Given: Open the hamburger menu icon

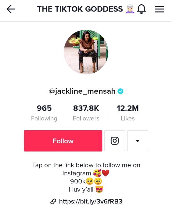Looking at the screenshot, I should [x=160, y=9].
